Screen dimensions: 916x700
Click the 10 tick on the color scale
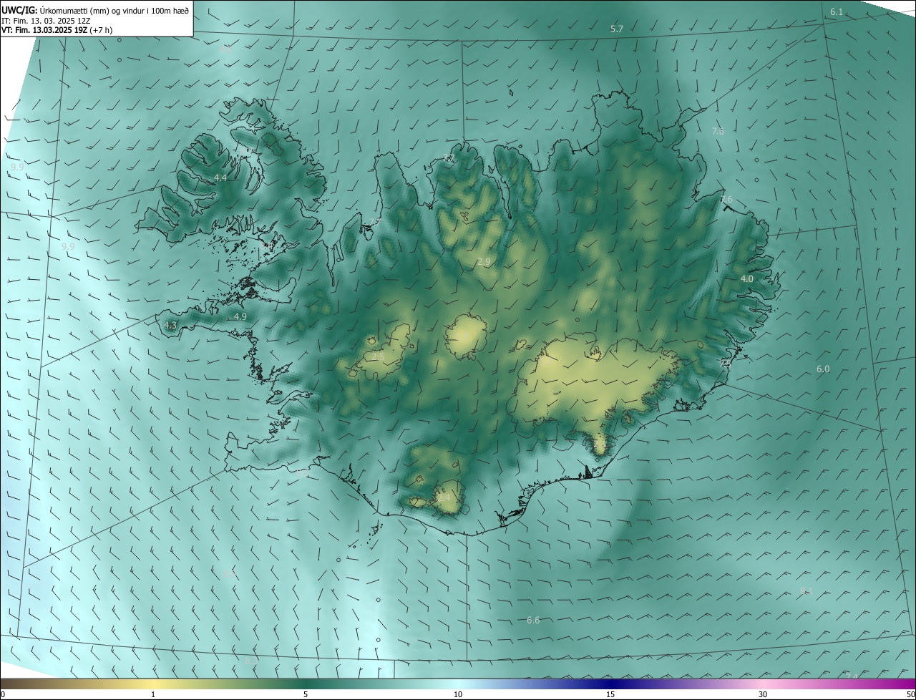[x=458, y=694]
